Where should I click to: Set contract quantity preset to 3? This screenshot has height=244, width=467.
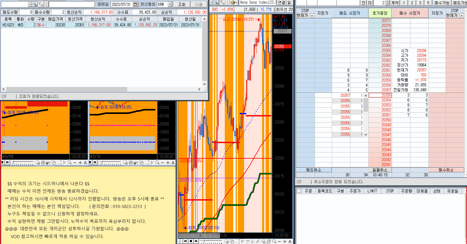pos(420,3)
